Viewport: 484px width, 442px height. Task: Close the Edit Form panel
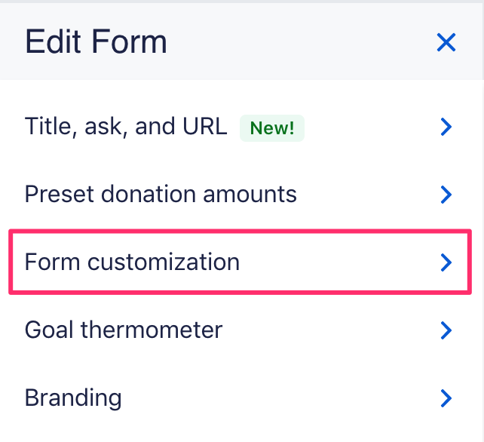[x=446, y=42]
